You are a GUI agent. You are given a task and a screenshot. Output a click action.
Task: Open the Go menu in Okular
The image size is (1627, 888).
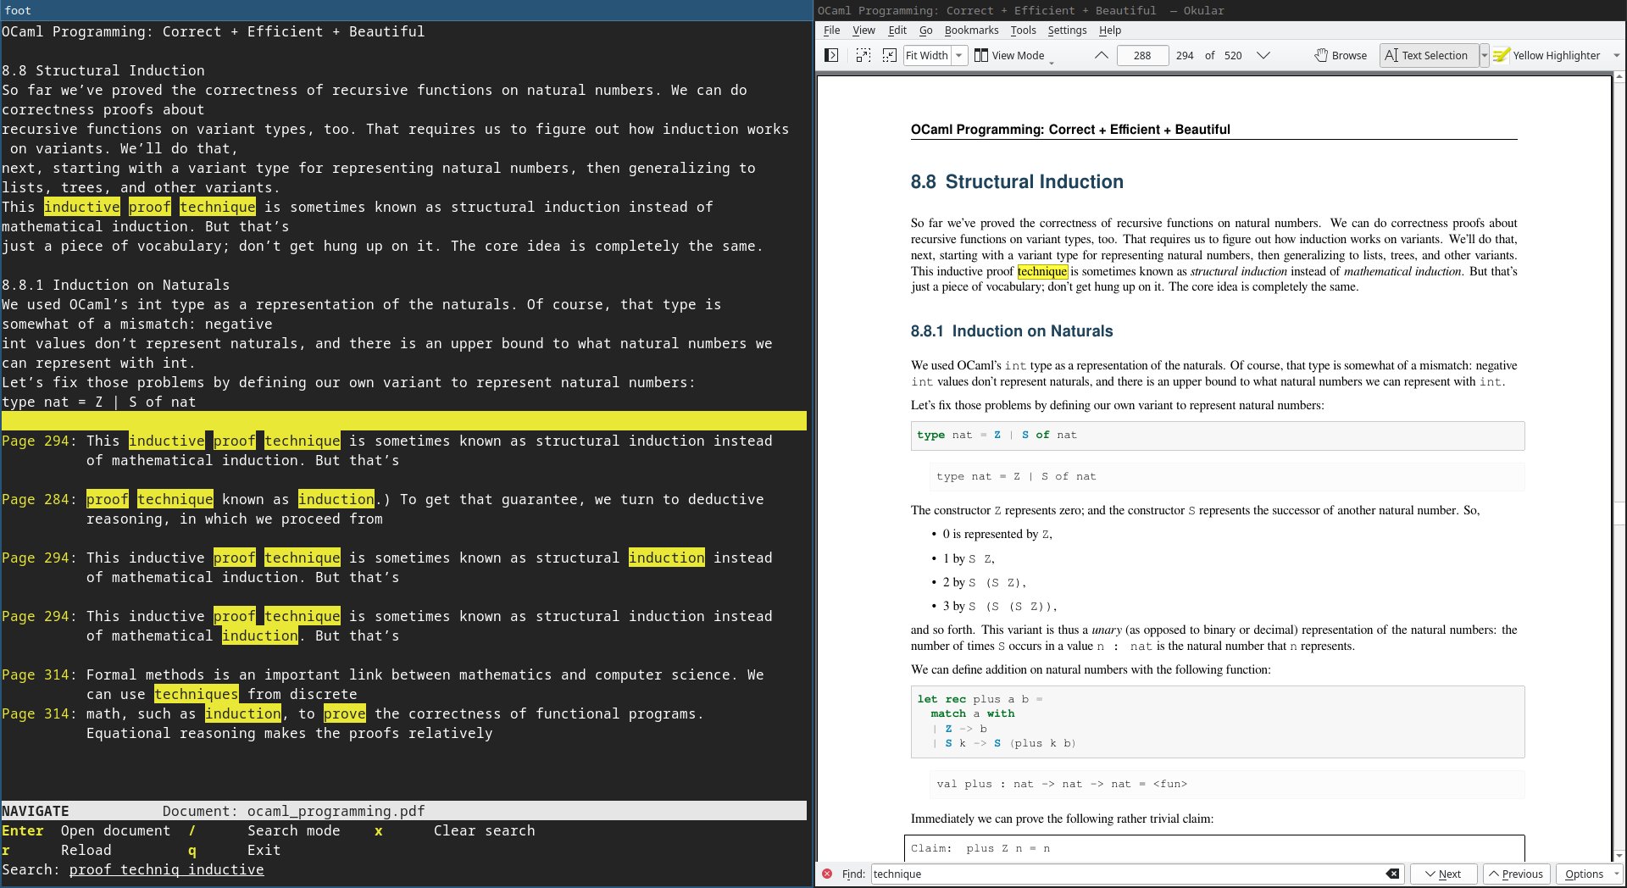[x=925, y=31]
